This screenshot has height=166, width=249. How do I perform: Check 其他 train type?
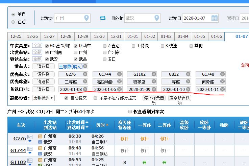click(x=191, y=46)
